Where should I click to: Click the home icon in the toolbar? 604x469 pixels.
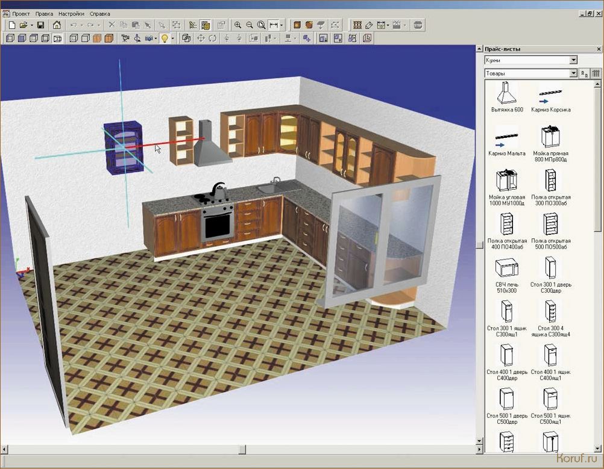[57, 25]
